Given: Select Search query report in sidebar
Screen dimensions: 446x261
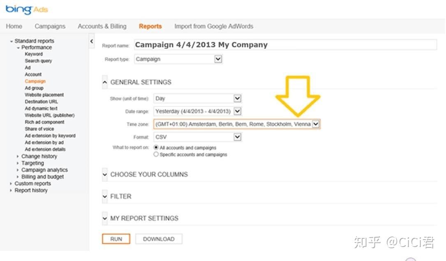Looking at the screenshot, I should point(38,61).
